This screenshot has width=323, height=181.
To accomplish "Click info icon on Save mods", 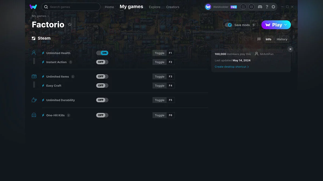I will pyautogui.click(x=254, y=25).
